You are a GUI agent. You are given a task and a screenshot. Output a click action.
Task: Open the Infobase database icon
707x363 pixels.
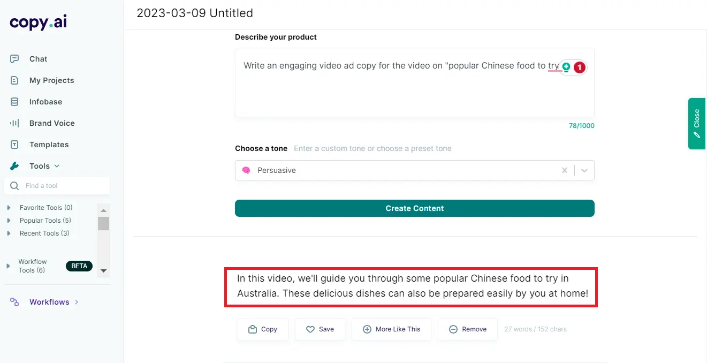click(x=14, y=102)
